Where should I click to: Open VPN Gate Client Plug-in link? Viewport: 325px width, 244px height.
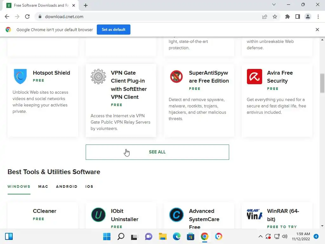point(129,85)
